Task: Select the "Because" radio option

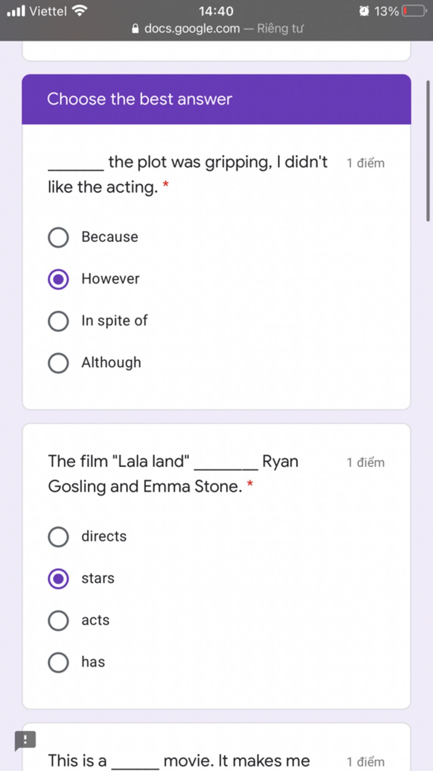Action: 58,237
